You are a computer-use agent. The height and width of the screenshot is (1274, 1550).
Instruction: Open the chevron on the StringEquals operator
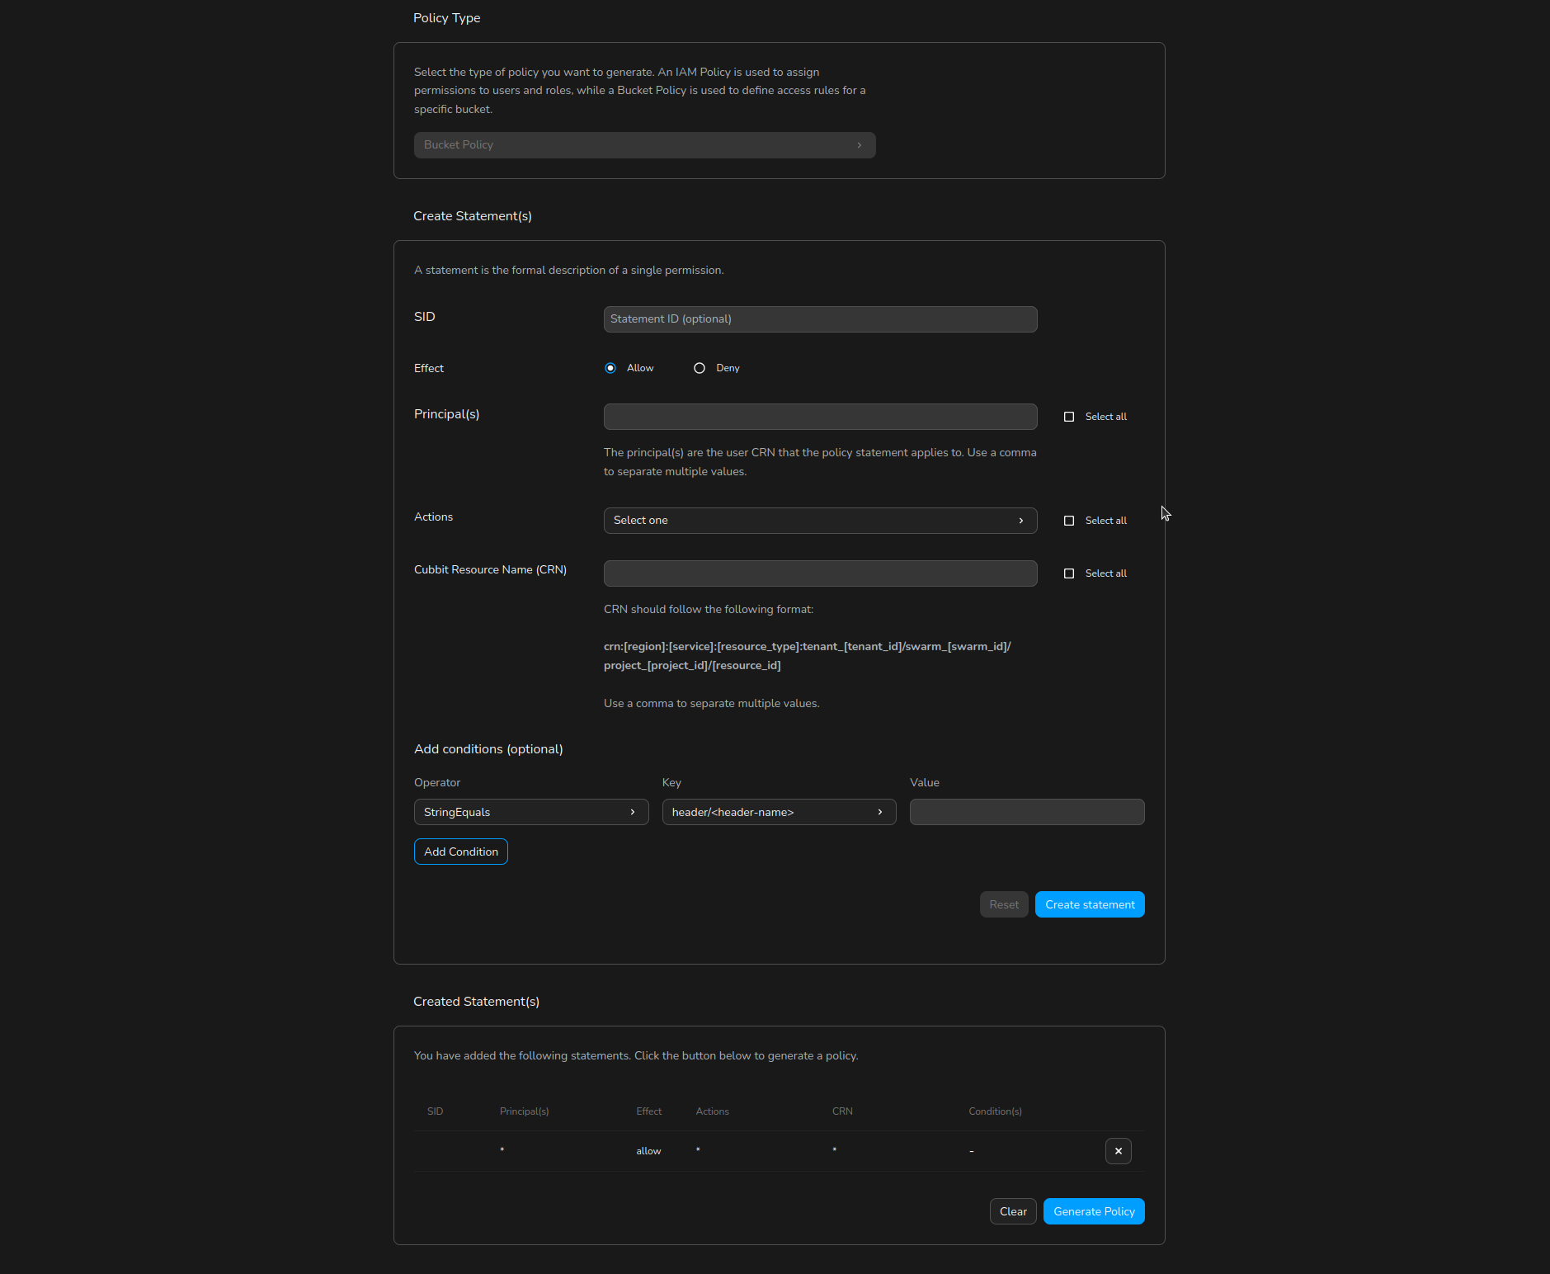(632, 812)
